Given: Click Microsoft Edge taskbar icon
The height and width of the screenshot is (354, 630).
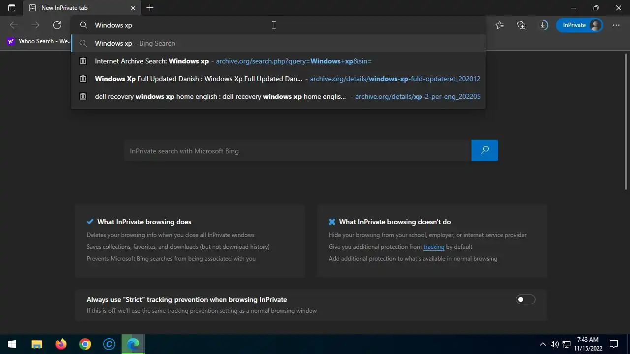Looking at the screenshot, I should pos(133,344).
